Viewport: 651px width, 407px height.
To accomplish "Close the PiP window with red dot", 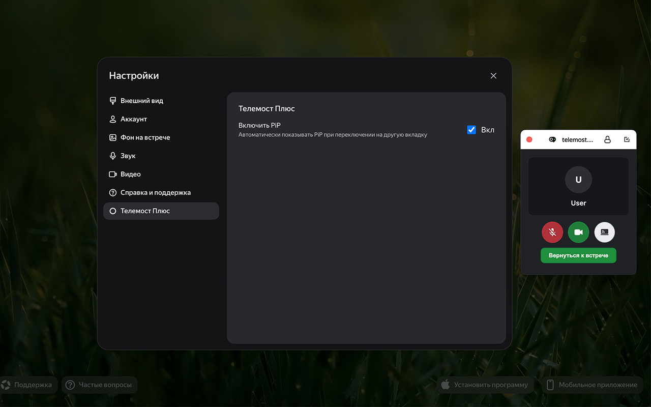I will pos(529,139).
